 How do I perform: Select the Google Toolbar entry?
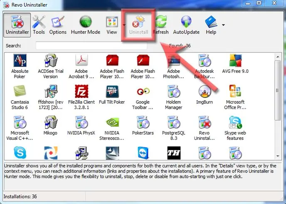pos(143,97)
